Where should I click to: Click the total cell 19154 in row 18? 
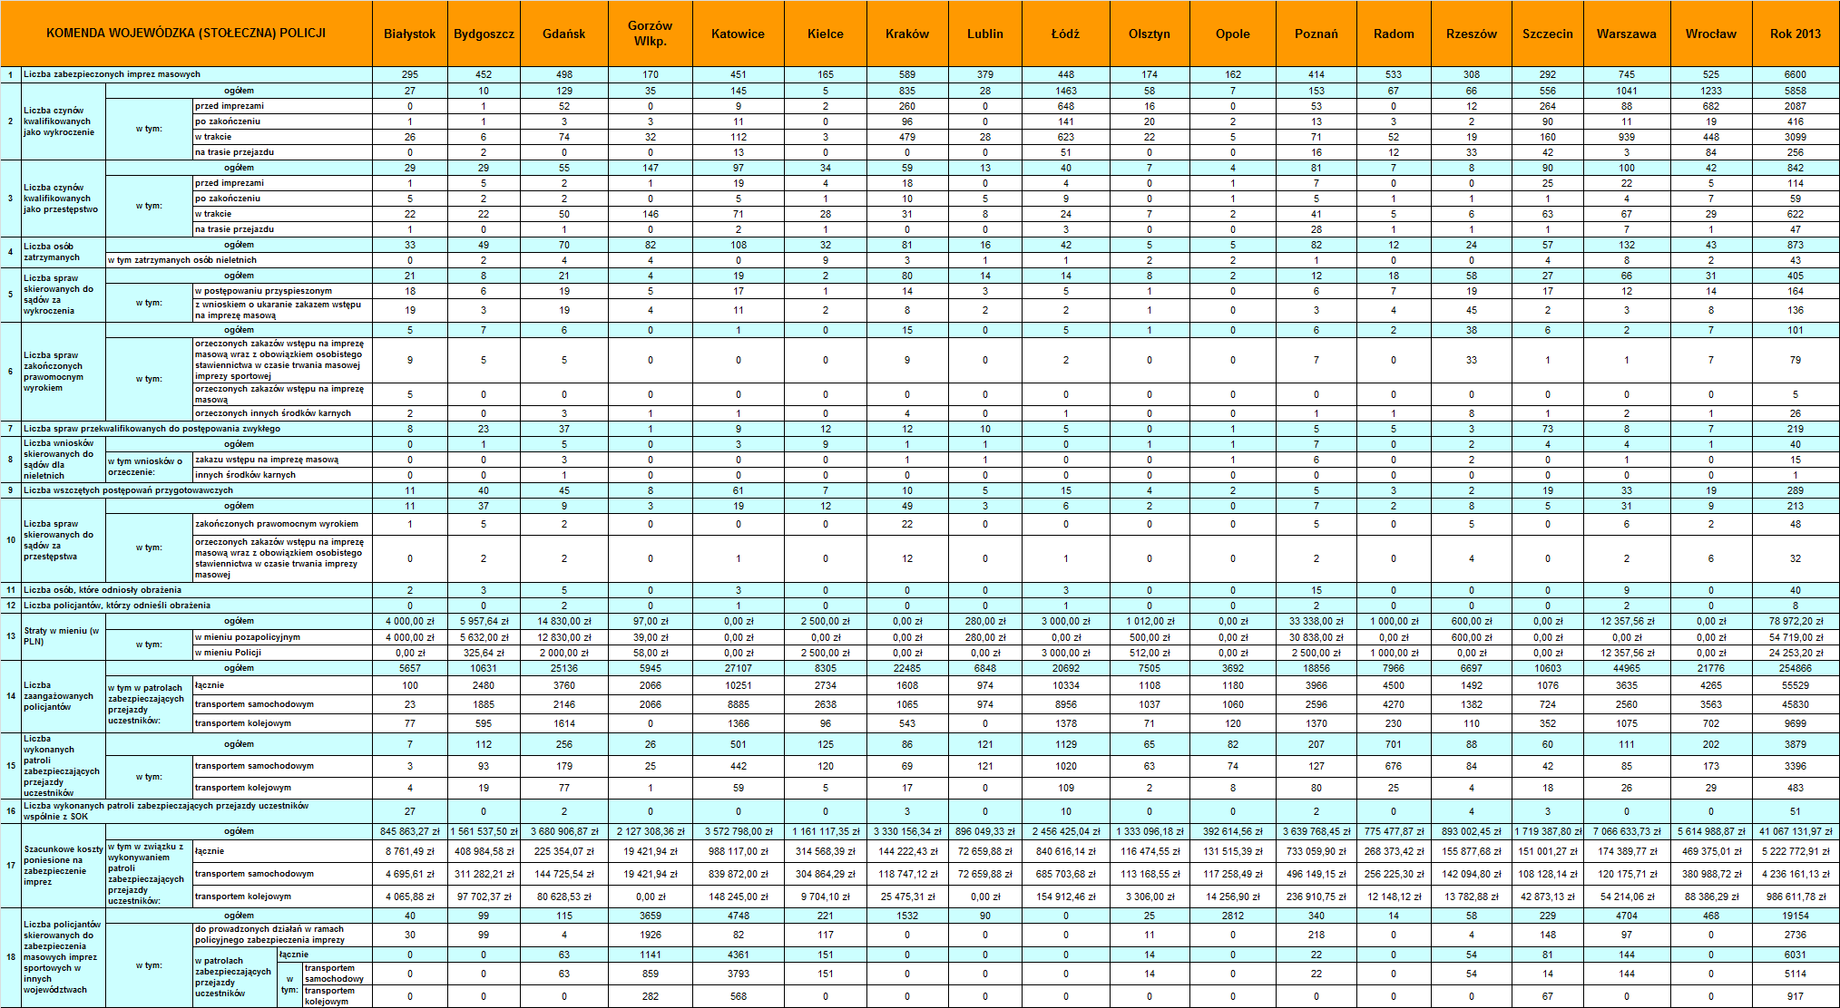click(x=1796, y=916)
